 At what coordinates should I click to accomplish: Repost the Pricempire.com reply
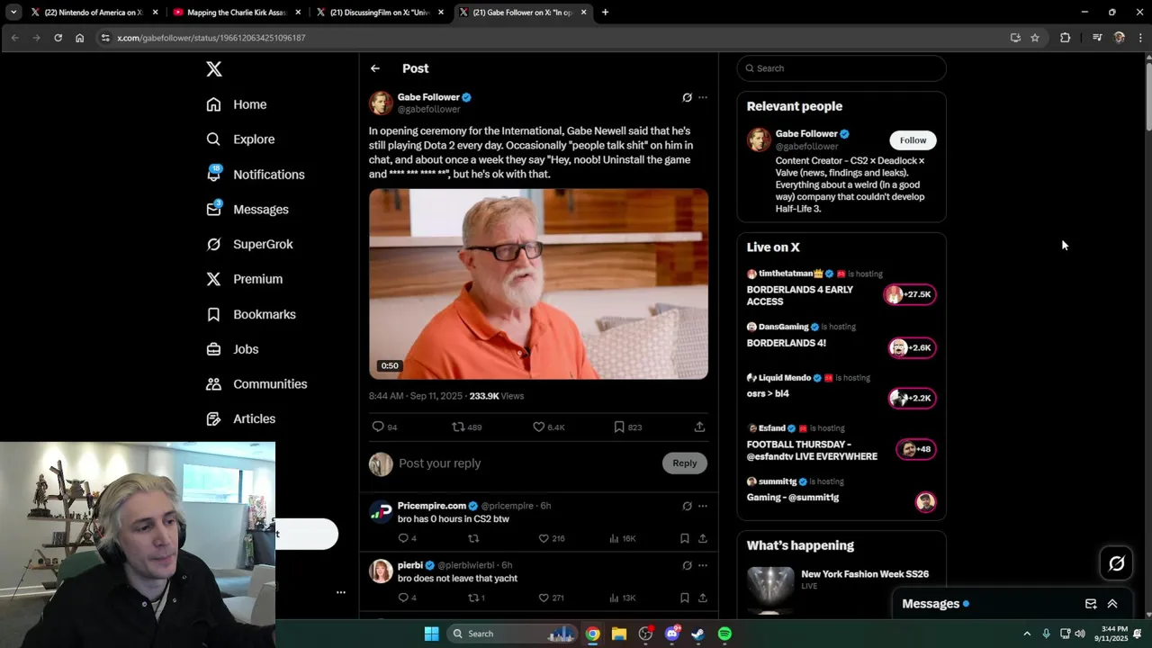click(x=473, y=538)
